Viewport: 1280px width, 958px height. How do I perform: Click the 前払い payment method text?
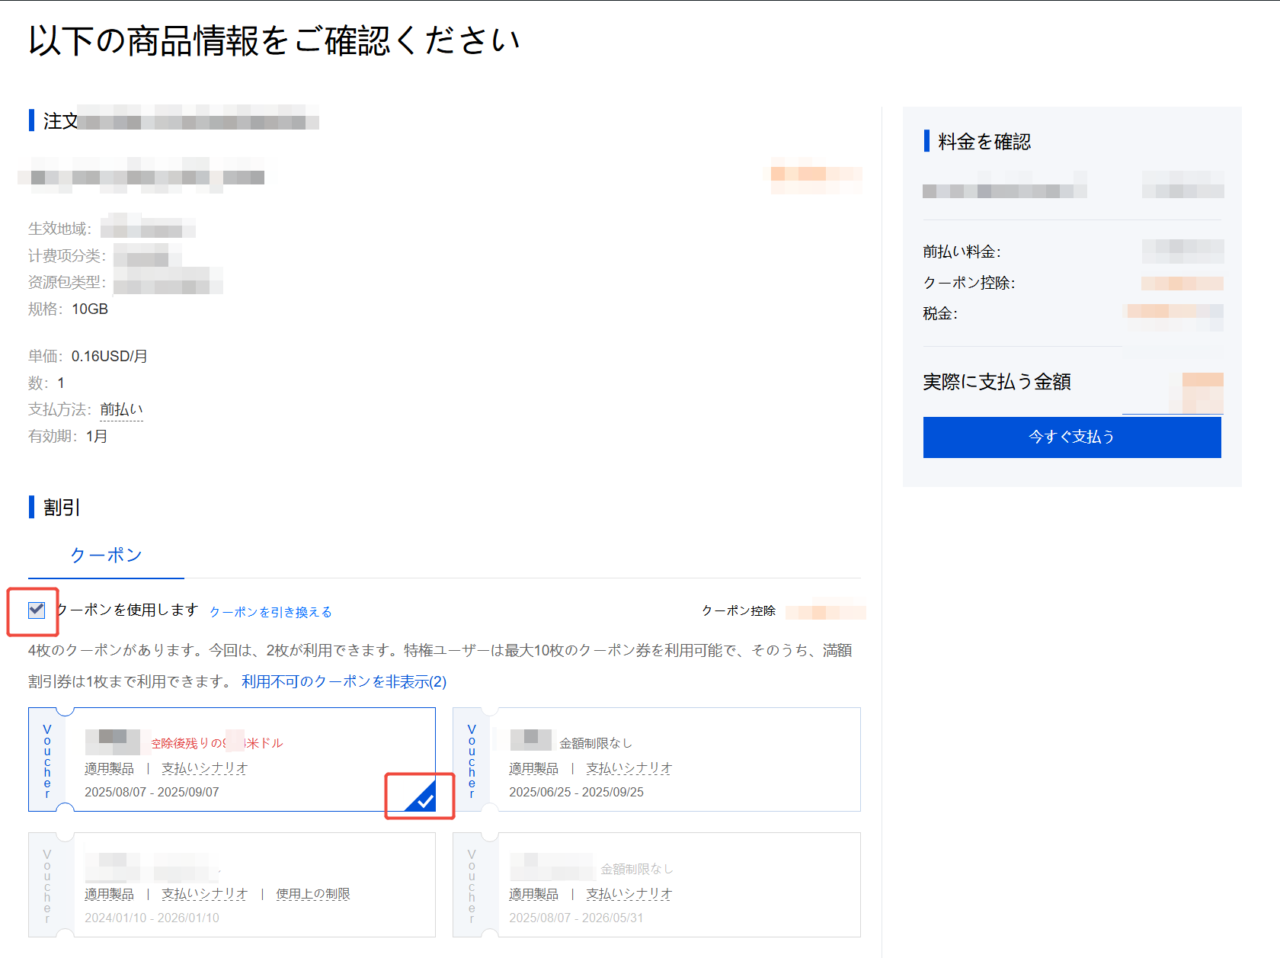click(x=121, y=410)
